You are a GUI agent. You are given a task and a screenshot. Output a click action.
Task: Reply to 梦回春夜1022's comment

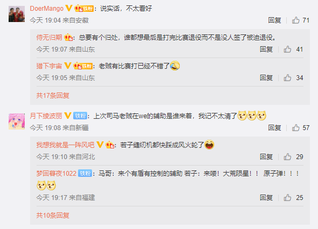pyautogui.click(x=266, y=198)
